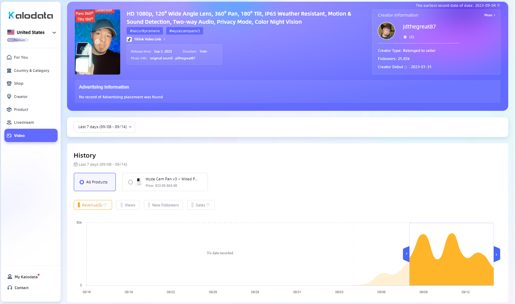Open the For You page icon
The height and width of the screenshot is (304, 515).
pos(9,57)
